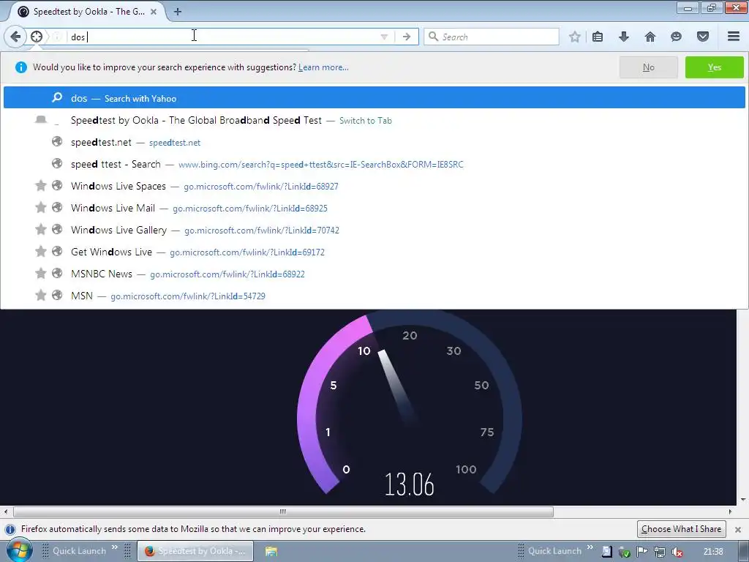Choose Get Windows Live suggestion
This screenshot has width=749, height=562.
(374, 252)
